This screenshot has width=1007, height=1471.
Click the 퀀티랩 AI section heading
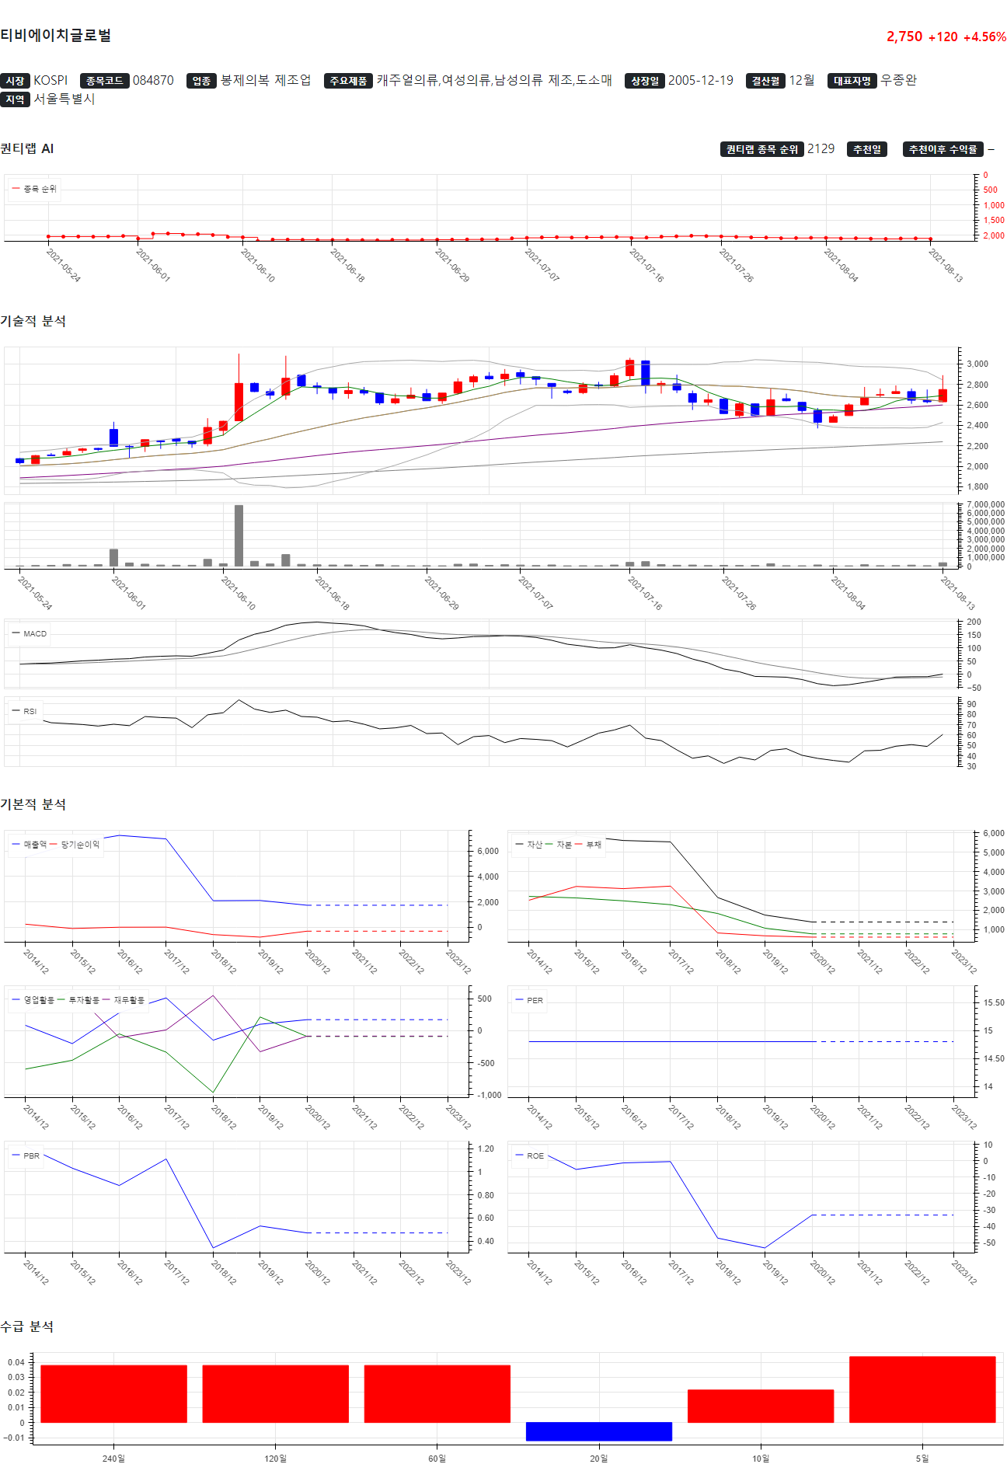pos(27,148)
